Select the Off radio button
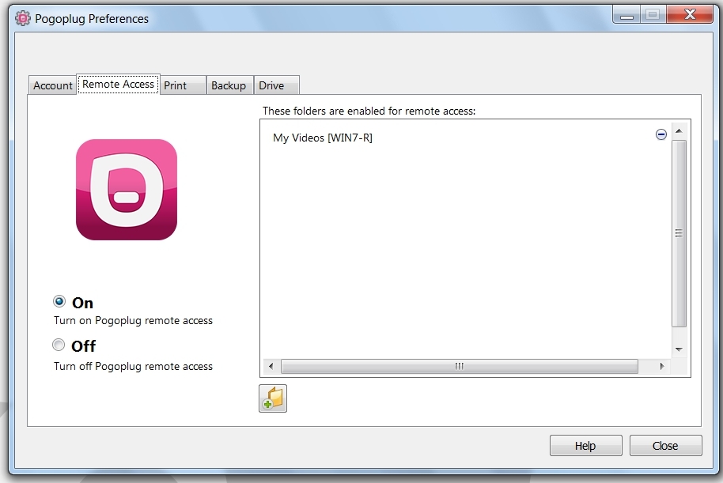Viewport: 723px width, 483px height. [x=59, y=345]
